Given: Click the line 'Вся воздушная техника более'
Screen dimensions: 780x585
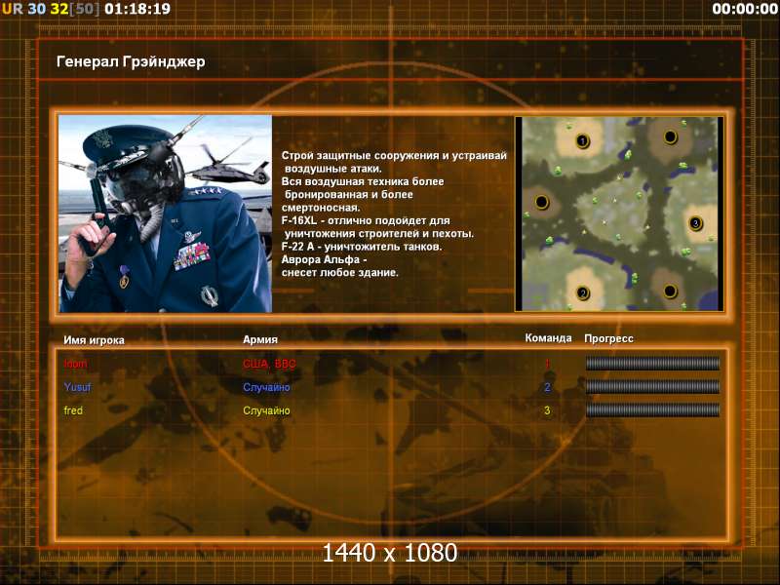Looking at the screenshot, I should pyautogui.click(x=363, y=181).
